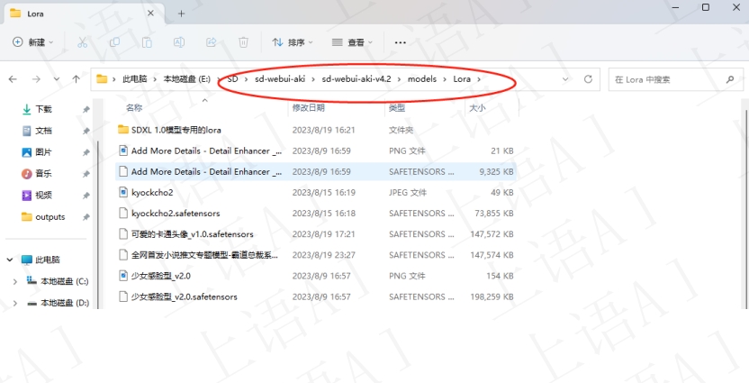Click the Rename icon in toolbar
Image resolution: width=749 pixels, height=383 pixels.
pyautogui.click(x=179, y=42)
